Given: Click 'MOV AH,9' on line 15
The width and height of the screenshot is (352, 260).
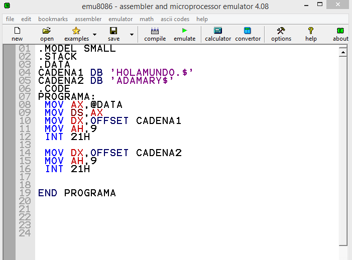Looking at the screenshot, I should (x=71, y=161).
